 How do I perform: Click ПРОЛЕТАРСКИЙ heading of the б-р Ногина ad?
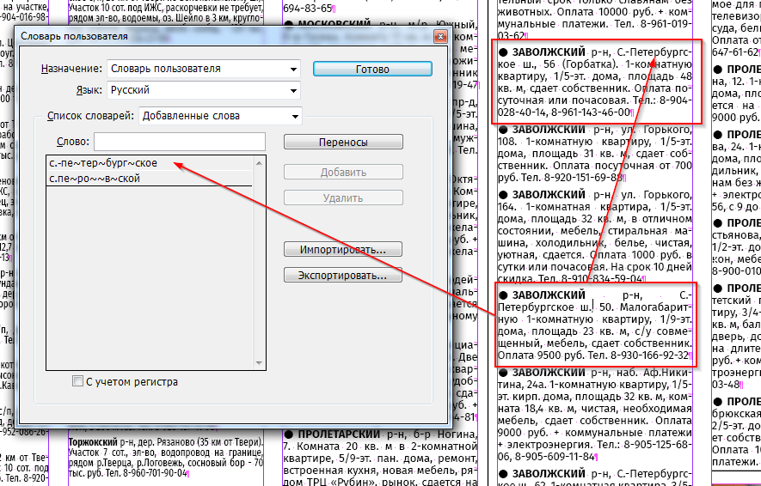339,434
